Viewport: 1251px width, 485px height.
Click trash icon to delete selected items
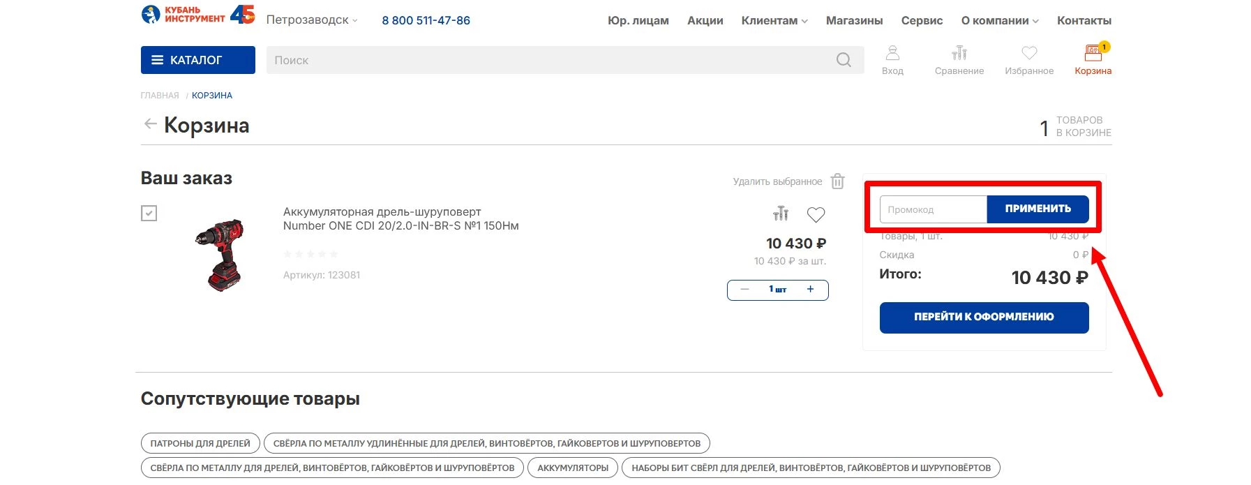[838, 181]
